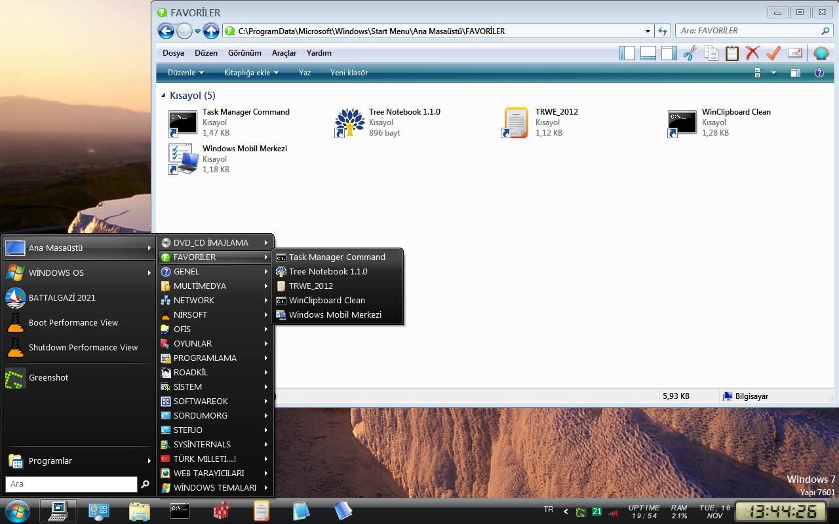The height and width of the screenshot is (524, 839).
Task: Open the Düzen menu
Action: (x=206, y=53)
